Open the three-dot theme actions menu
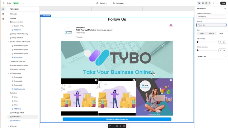 pyautogui.click(x=23, y=3)
